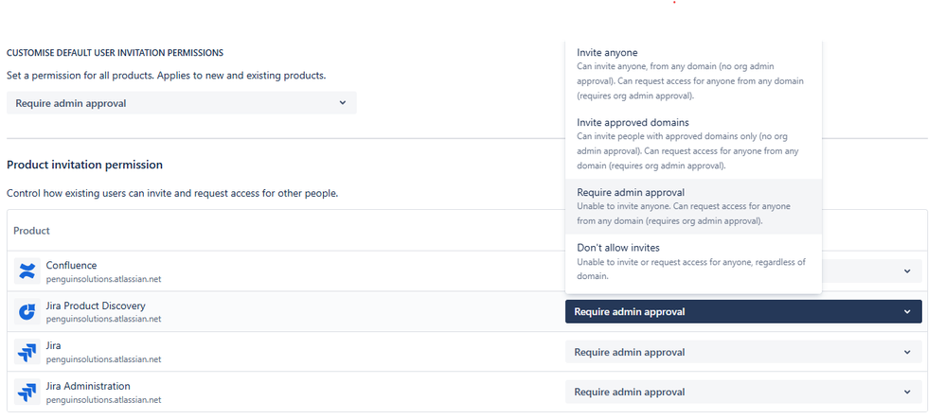Click penguinsolutions.atlassian.net under Jira Administration
This screenshot has height=419, width=945.
[x=103, y=399]
